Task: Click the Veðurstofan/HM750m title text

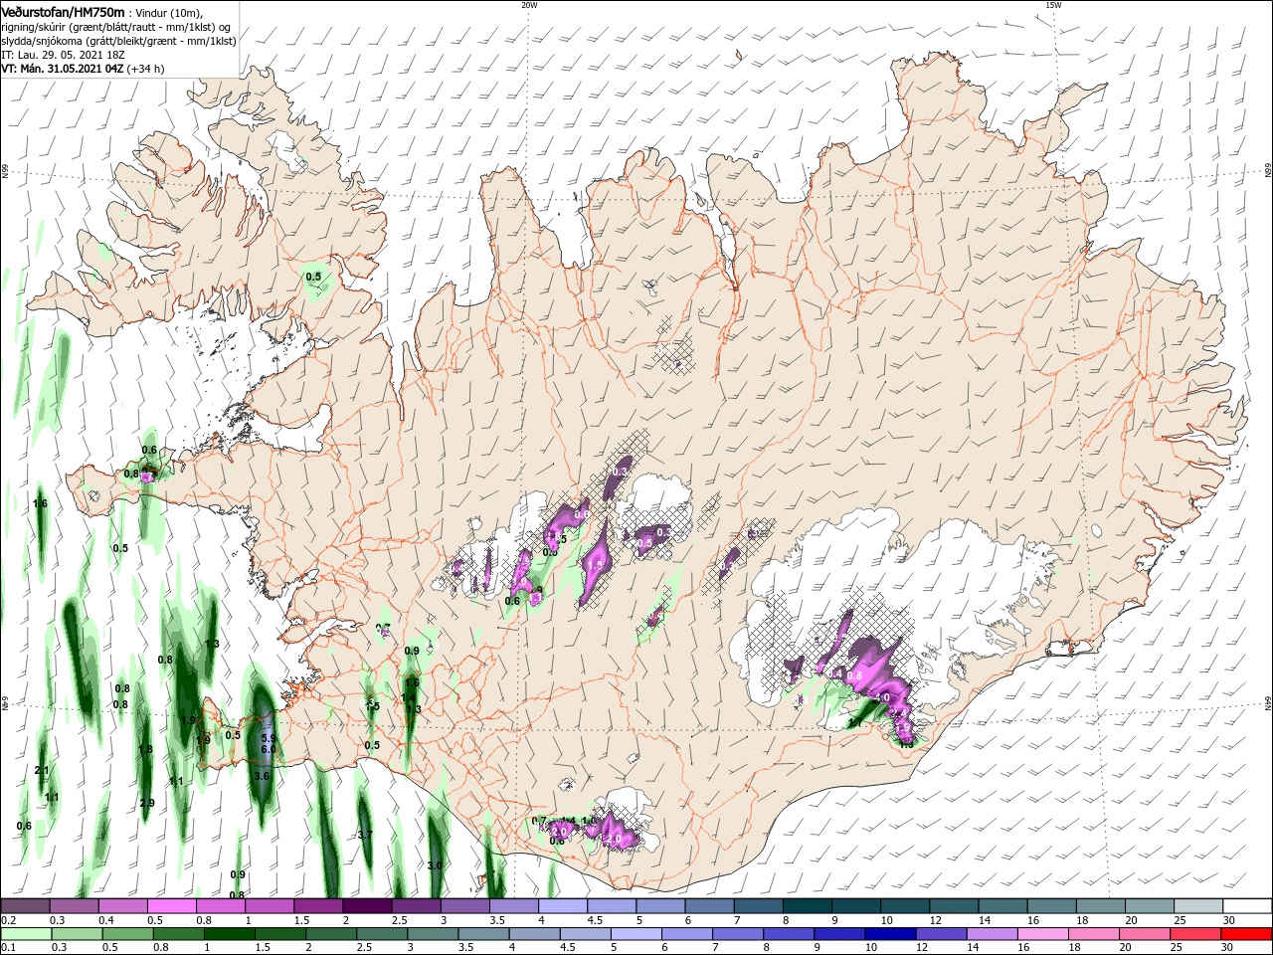Action: tap(63, 11)
